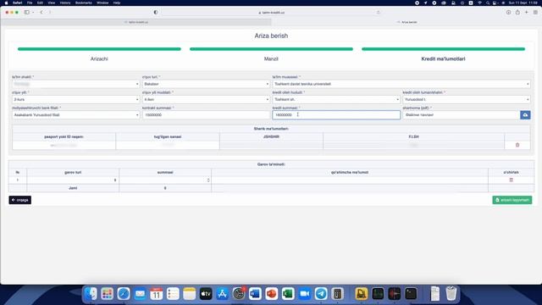Go to the Manzil step

(x=271, y=58)
